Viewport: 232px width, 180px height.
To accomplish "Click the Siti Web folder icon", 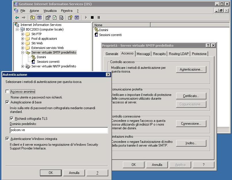I will click(28, 43).
